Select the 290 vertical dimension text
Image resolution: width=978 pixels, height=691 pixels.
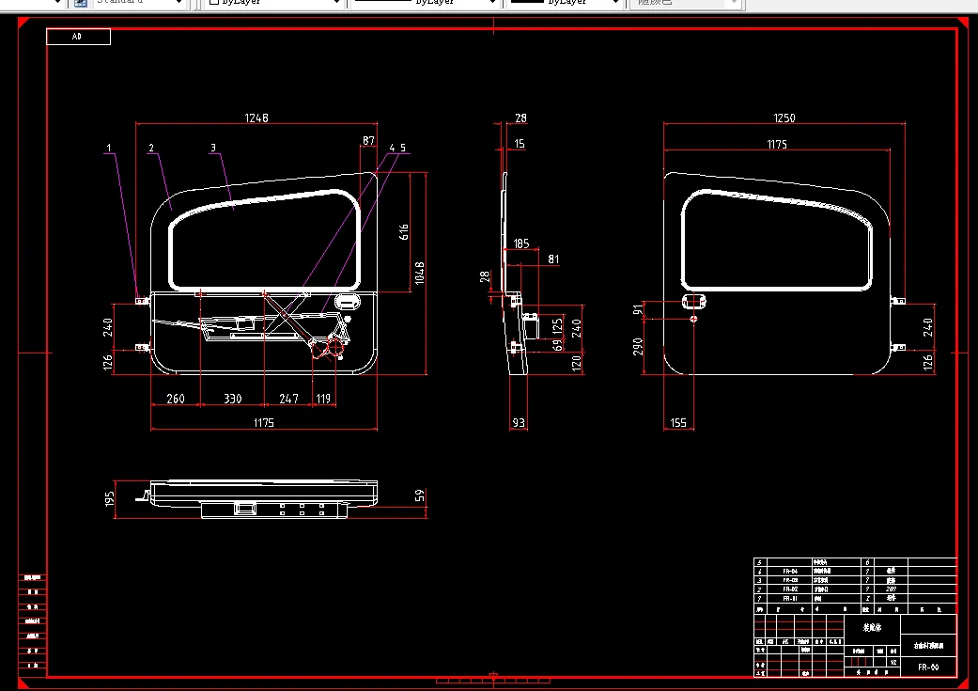[638, 346]
